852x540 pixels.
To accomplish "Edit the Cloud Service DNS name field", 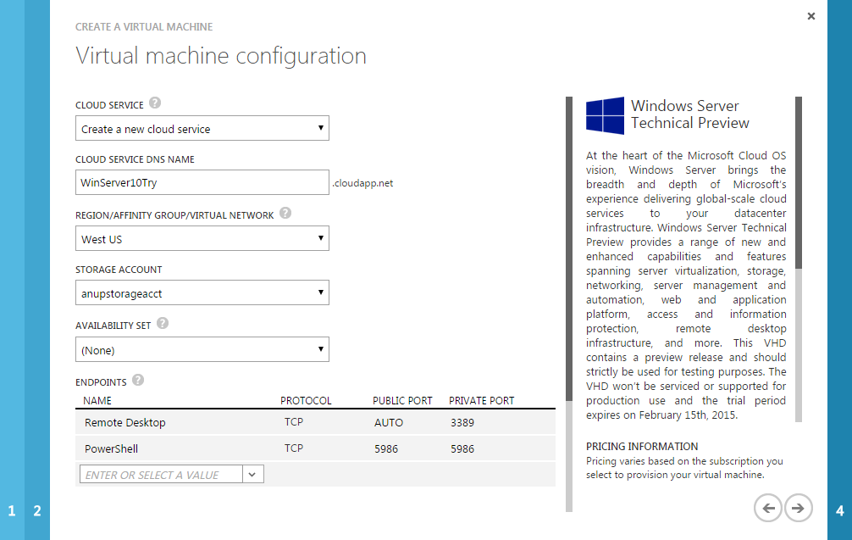I will pos(202,182).
